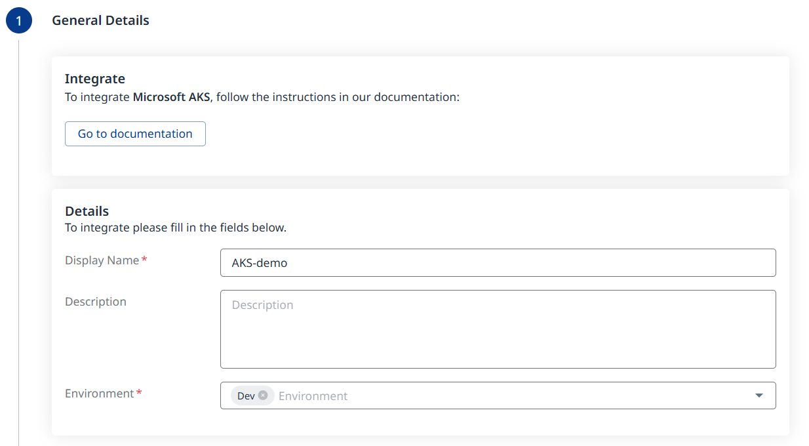Viewport: 809px width, 446px height.
Task: Click the Display Name field label
Action: pos(102,260)
